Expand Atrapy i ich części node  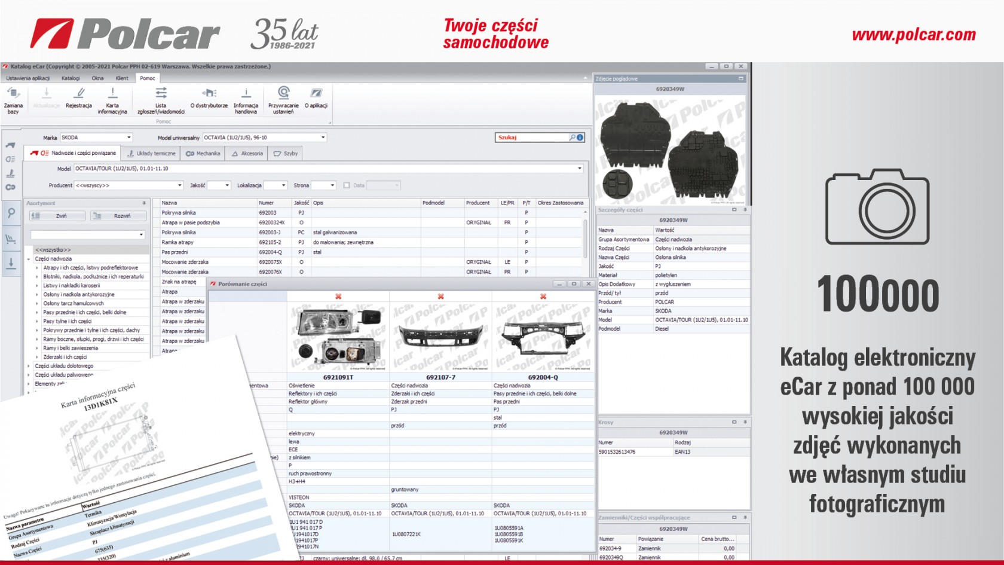pos(37,268)
